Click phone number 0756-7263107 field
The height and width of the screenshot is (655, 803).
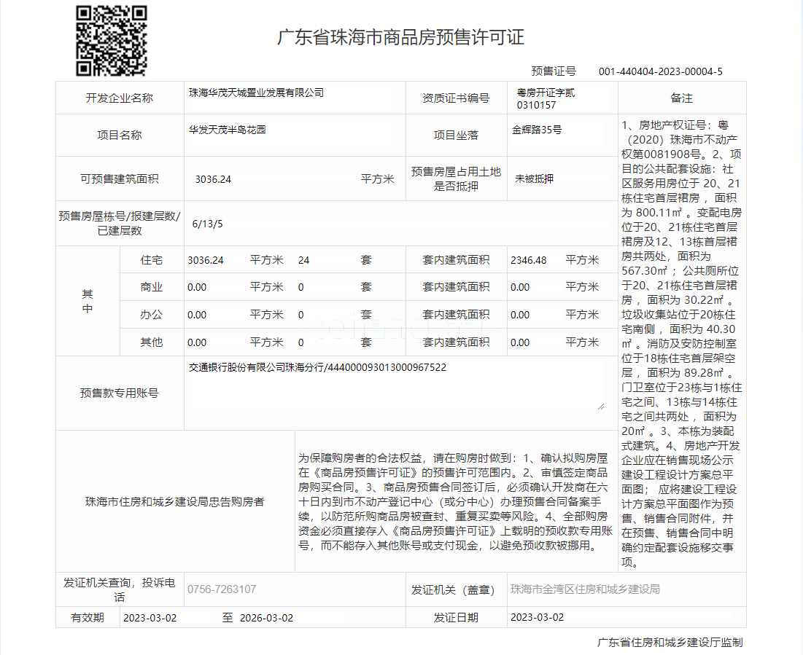coord(295,589)
